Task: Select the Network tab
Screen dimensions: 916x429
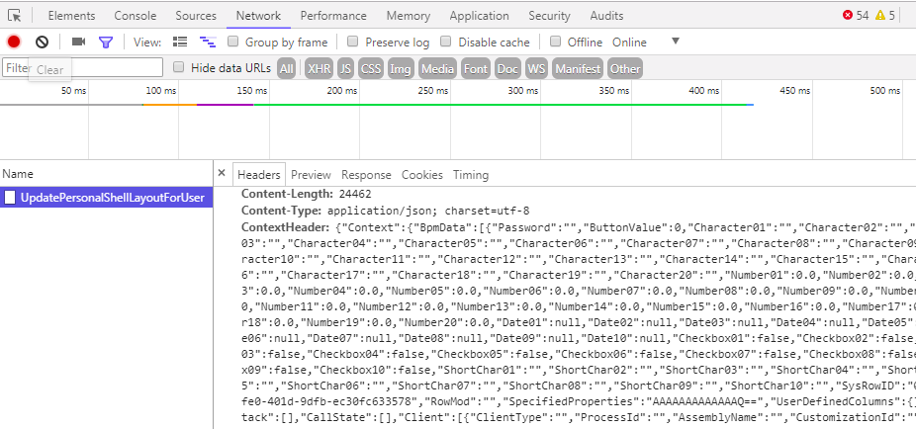Action: click(x=259, y=16)
